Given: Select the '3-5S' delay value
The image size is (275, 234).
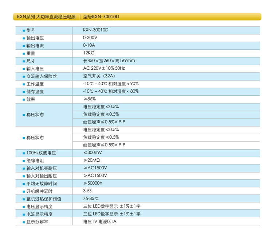Looking at the screenshot, I should click(x=87, y=191).
